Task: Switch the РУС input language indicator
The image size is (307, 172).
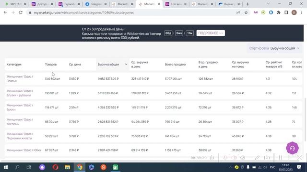Action: 272,167
